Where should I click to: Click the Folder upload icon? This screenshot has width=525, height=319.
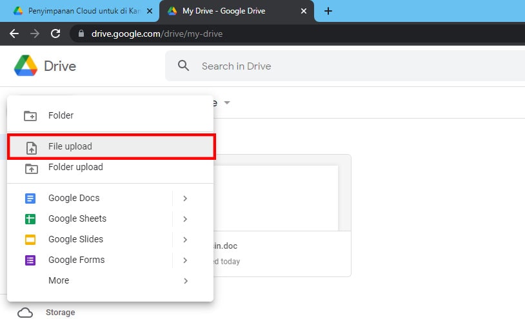pos(32,169)
